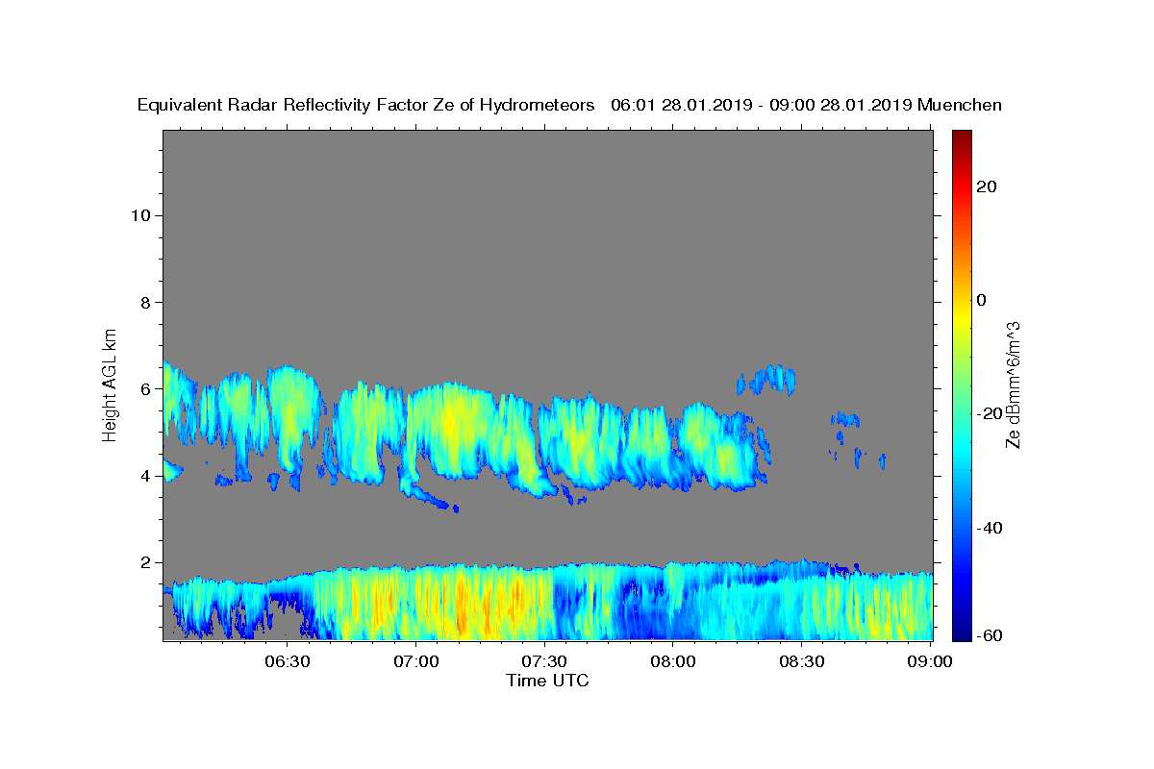Click the 07:00 time tick label

click(415, 662)
